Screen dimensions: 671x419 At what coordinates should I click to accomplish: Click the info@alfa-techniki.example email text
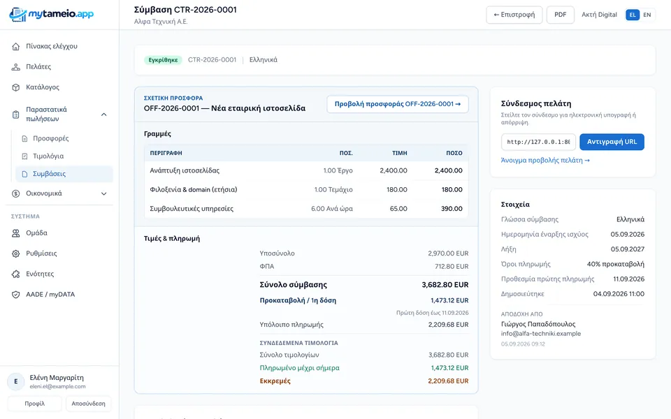pos(541,334)
